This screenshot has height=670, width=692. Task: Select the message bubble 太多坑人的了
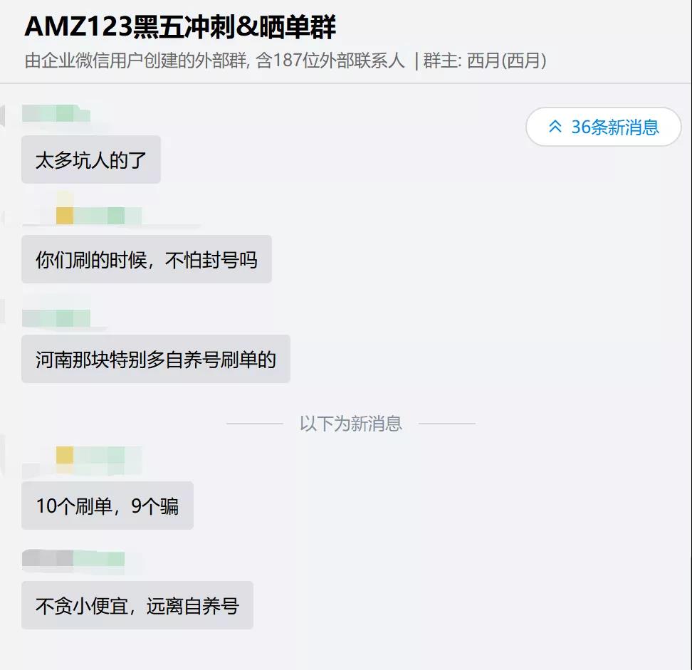(91, 159)
